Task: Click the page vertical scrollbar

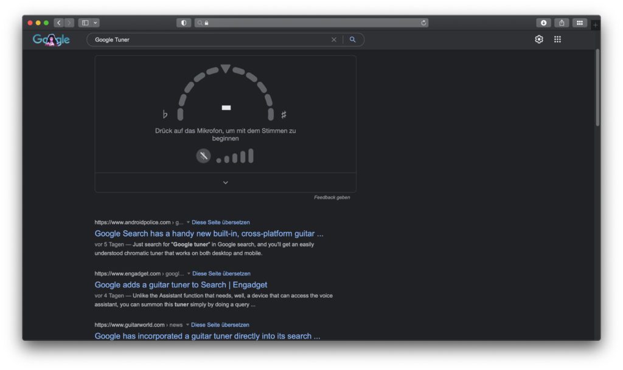Action: click(597, 87)
